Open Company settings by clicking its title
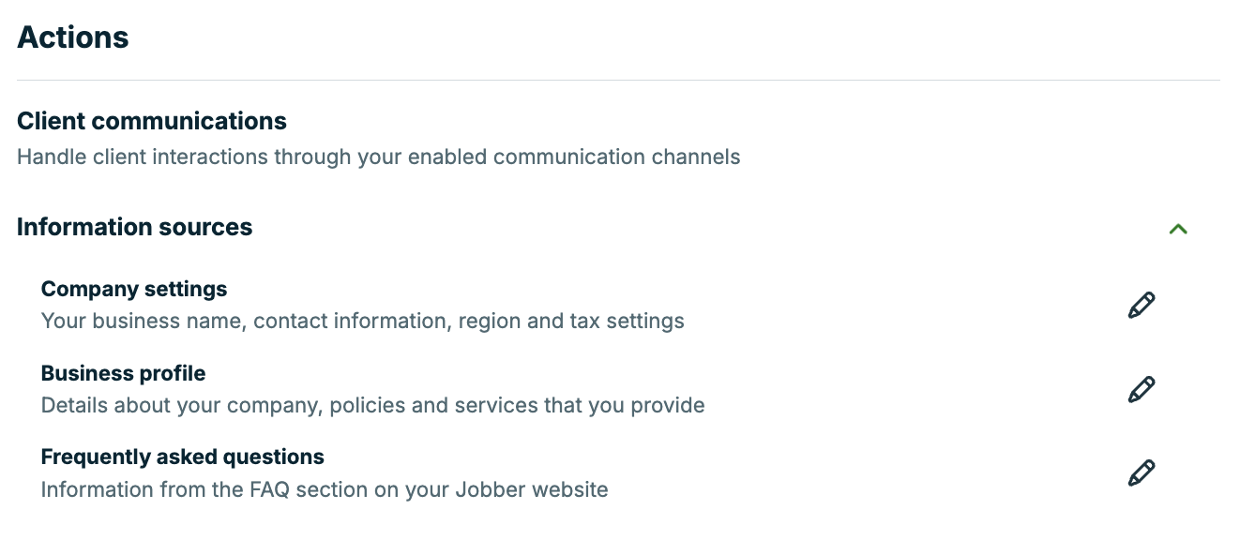 coord(133,289)
